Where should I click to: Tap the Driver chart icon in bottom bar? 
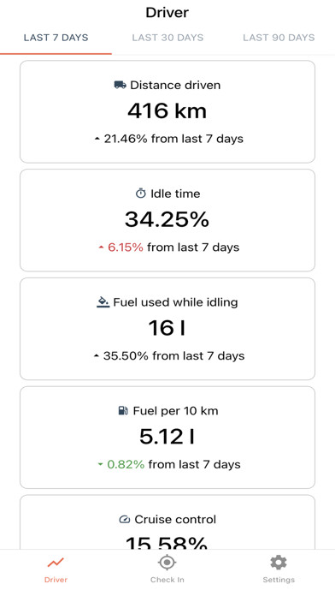(56, 562)
